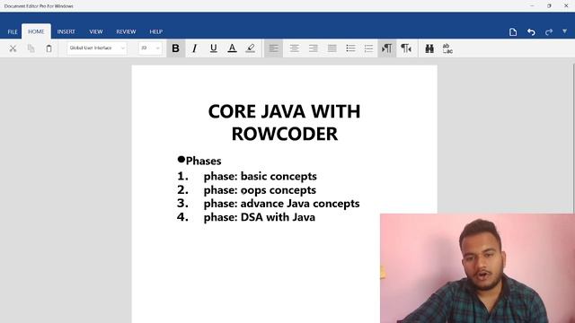Apply numbered list

pyautogui.click(x=368, y=48)
